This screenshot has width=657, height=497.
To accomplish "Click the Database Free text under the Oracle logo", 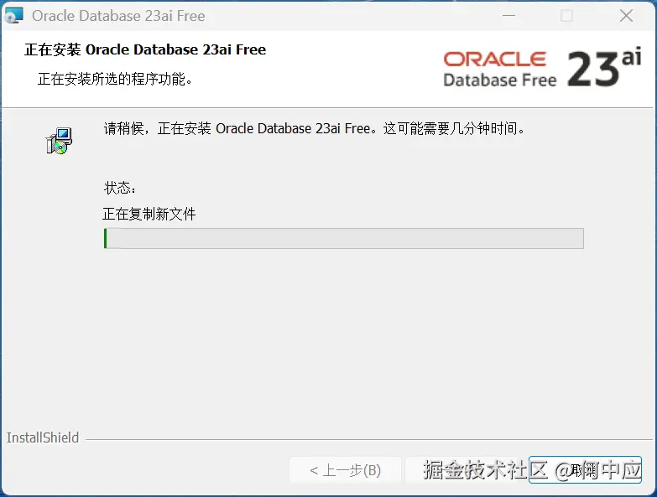I will pyautogui.click(x=500, y=80).
